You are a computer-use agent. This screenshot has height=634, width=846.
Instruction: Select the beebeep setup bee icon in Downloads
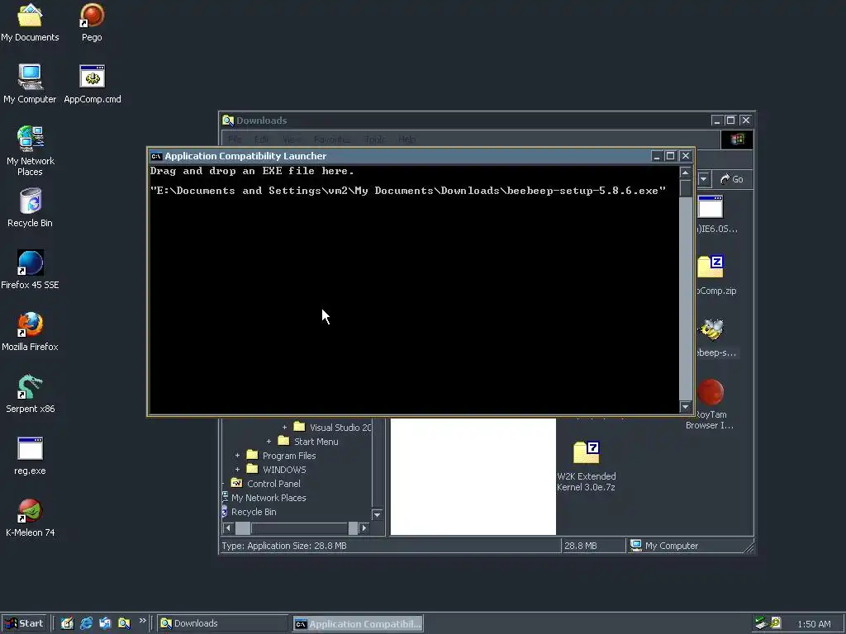tap(711, 329)
